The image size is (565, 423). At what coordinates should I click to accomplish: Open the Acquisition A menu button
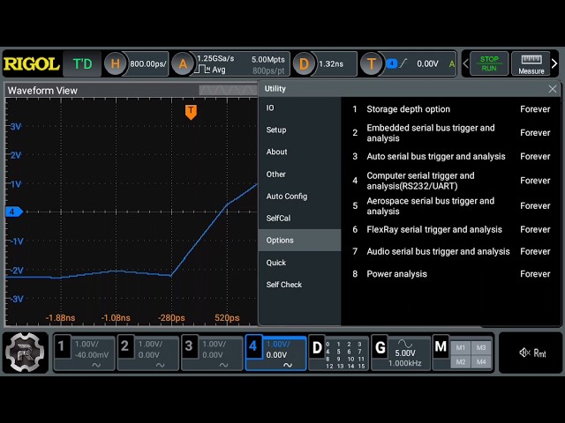click(x=183, y=64)
